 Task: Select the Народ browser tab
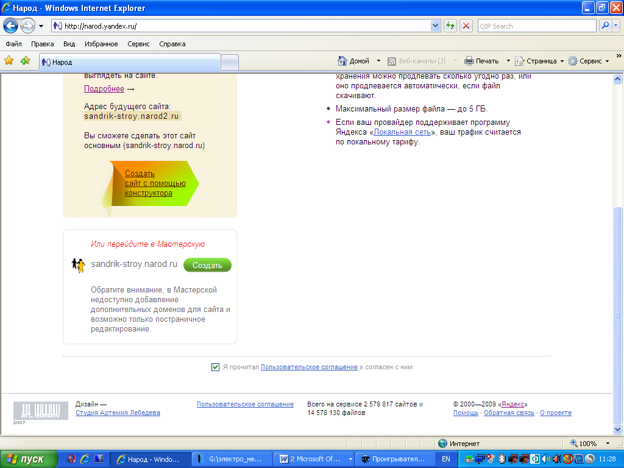point(130,62)
